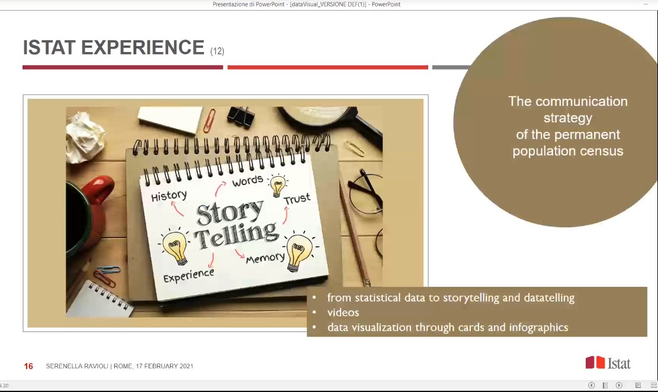The image size is (658, 392).
Task: Click the '(12)' label next to the title
Action: click(217, 51)
